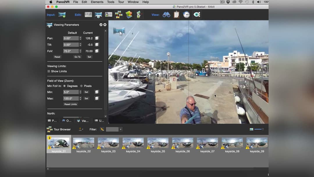Click the Input add panorama icon

[62, 15]
